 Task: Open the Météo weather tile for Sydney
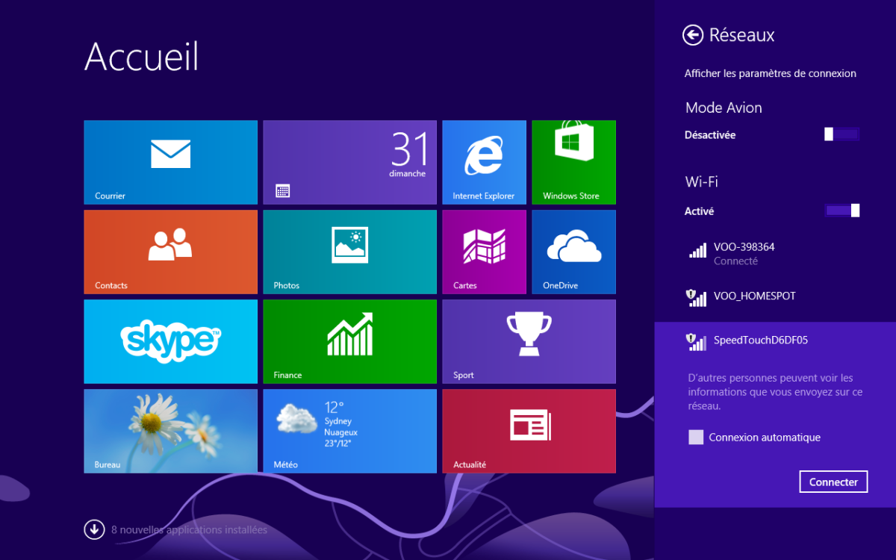coord(349,431)
